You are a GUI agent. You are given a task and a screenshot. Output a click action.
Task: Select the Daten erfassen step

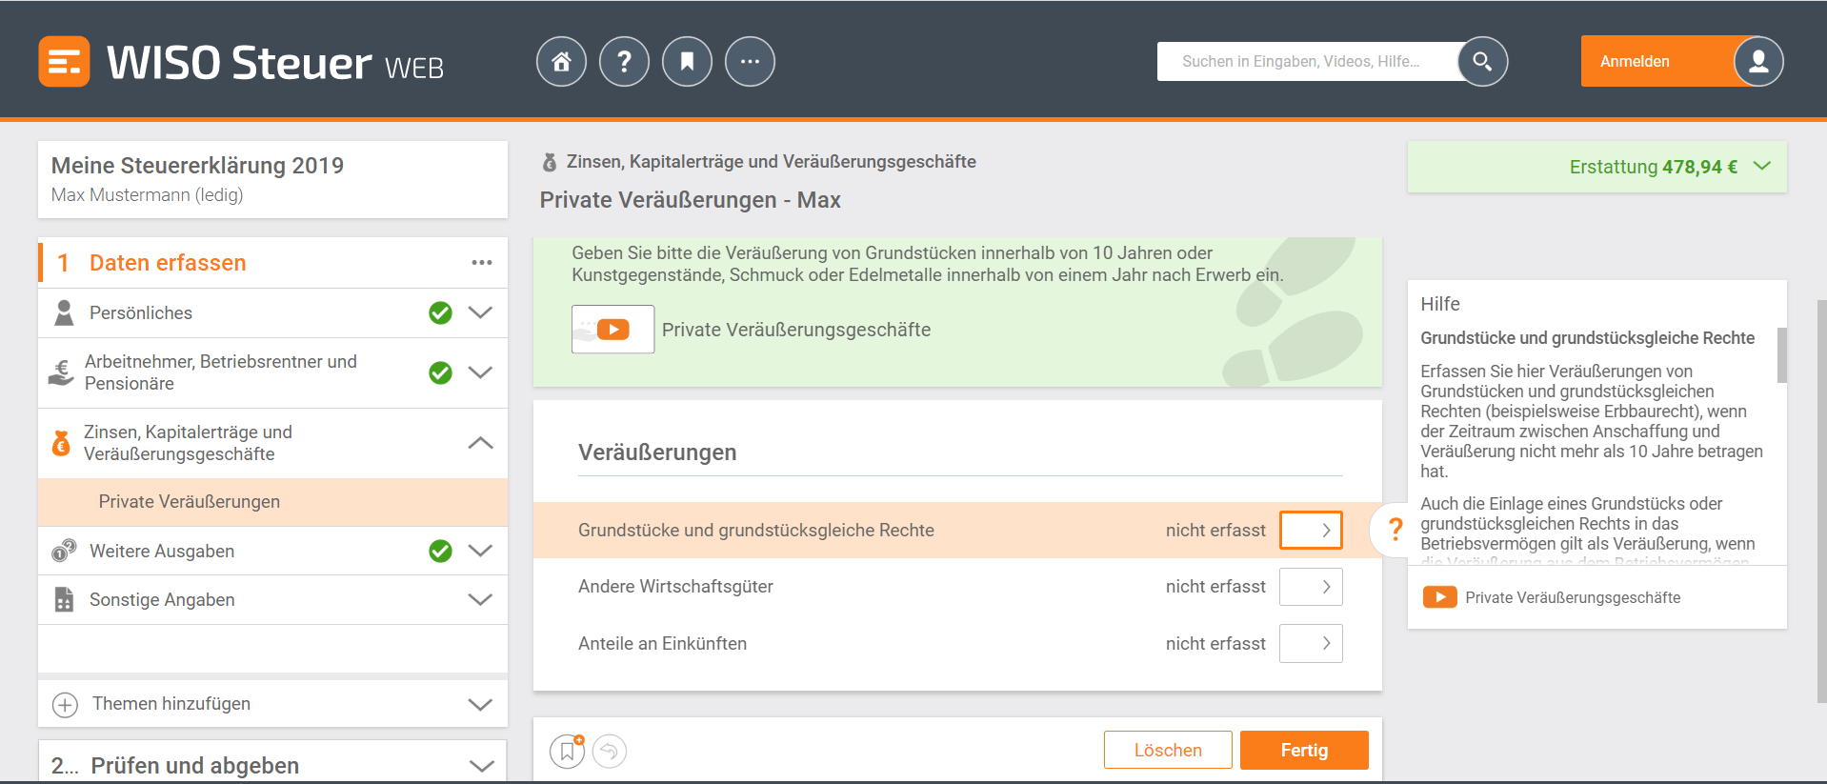[168, 263]
